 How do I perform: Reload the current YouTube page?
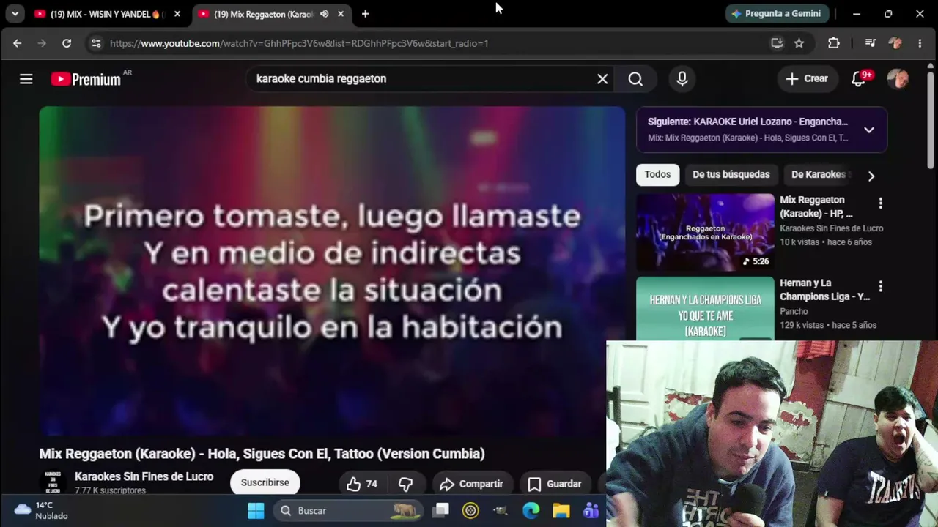click(67, 43)
